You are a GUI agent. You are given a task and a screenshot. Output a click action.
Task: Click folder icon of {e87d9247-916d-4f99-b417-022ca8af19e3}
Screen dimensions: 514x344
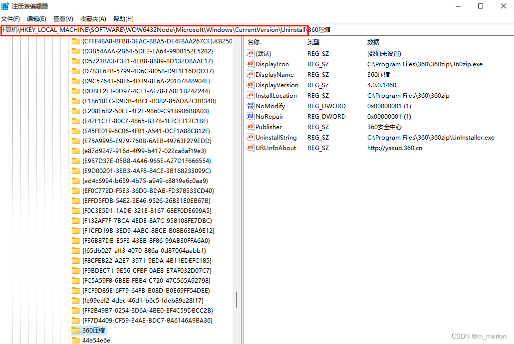[76, 151]
